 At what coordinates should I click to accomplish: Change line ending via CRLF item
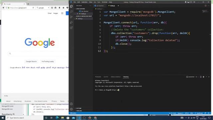pyautogui.click(x=192, y=113)
